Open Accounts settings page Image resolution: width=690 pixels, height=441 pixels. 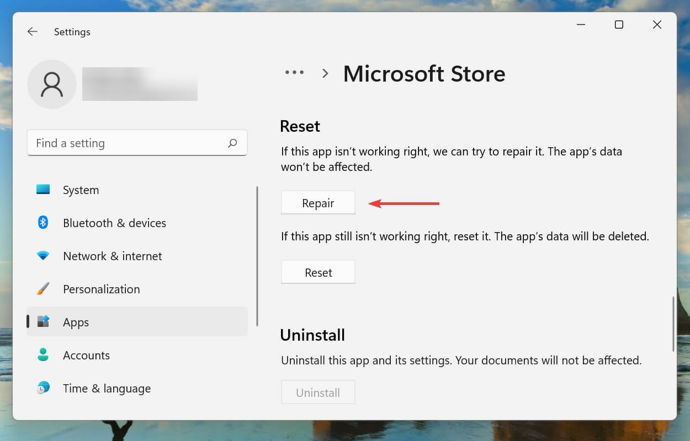pos(137,355)
